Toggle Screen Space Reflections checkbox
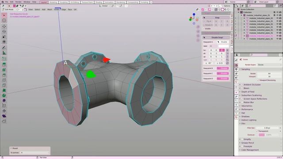 point(242,99)
